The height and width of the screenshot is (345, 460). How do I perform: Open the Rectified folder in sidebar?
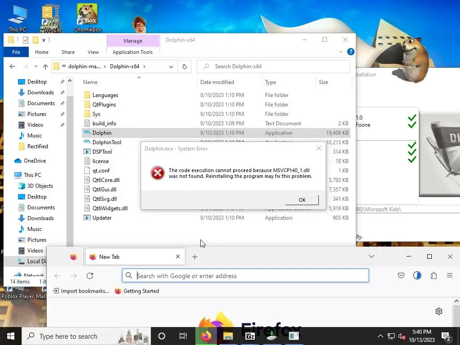(37, 146)
